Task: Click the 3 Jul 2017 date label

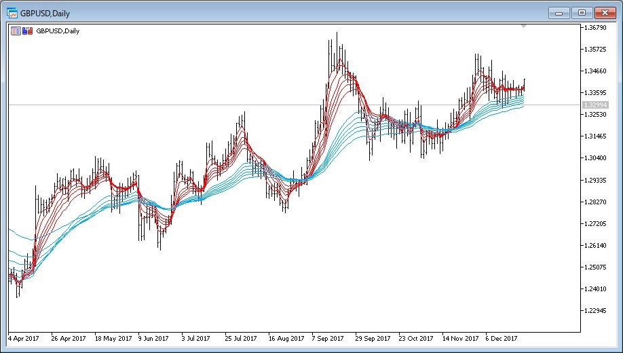Action: [195, 339]
